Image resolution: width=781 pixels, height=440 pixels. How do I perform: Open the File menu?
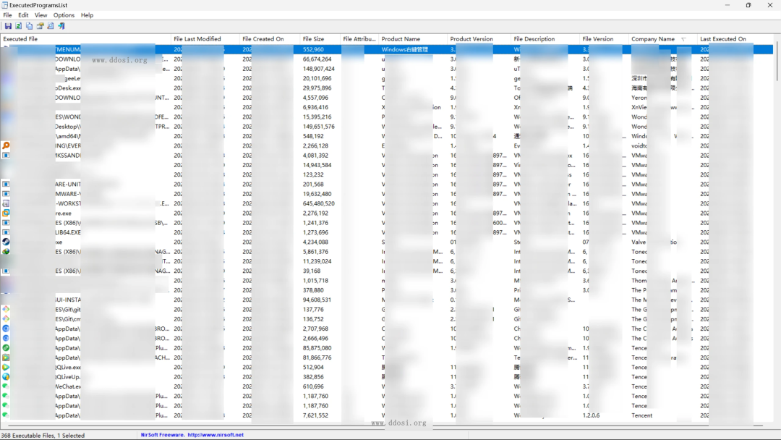pos(7,15)
